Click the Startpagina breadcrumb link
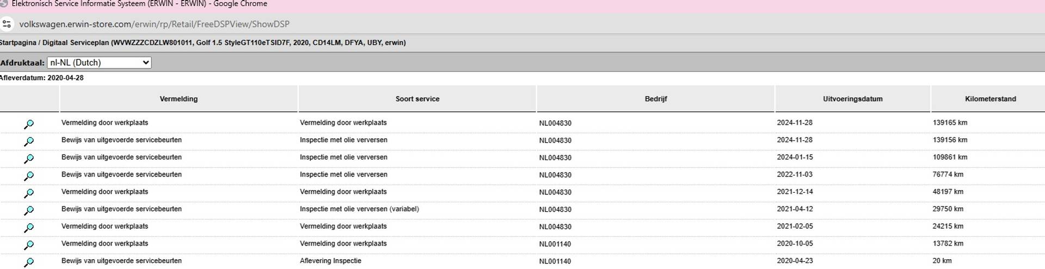 [x=17, y=42]
